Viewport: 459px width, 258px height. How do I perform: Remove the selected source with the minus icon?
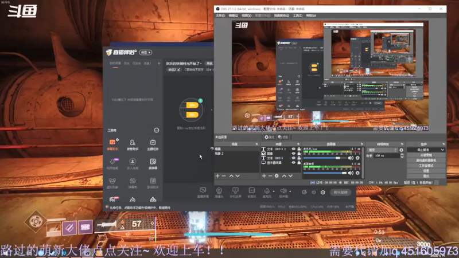coord(270,176)
